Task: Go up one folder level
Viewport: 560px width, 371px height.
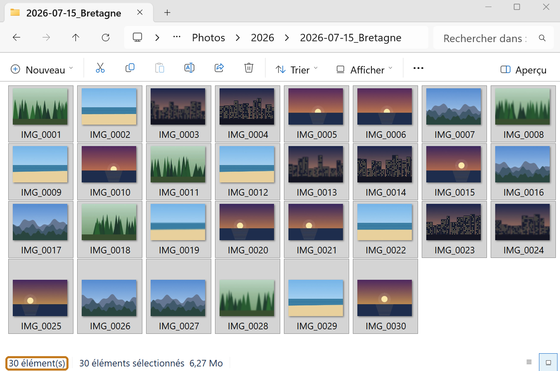Action: click(76, 38)
